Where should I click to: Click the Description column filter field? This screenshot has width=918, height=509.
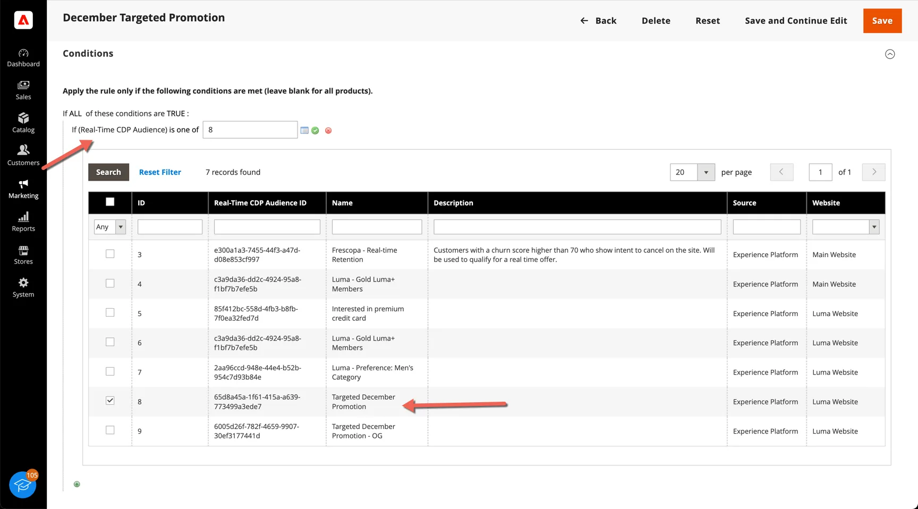point(577,227)
